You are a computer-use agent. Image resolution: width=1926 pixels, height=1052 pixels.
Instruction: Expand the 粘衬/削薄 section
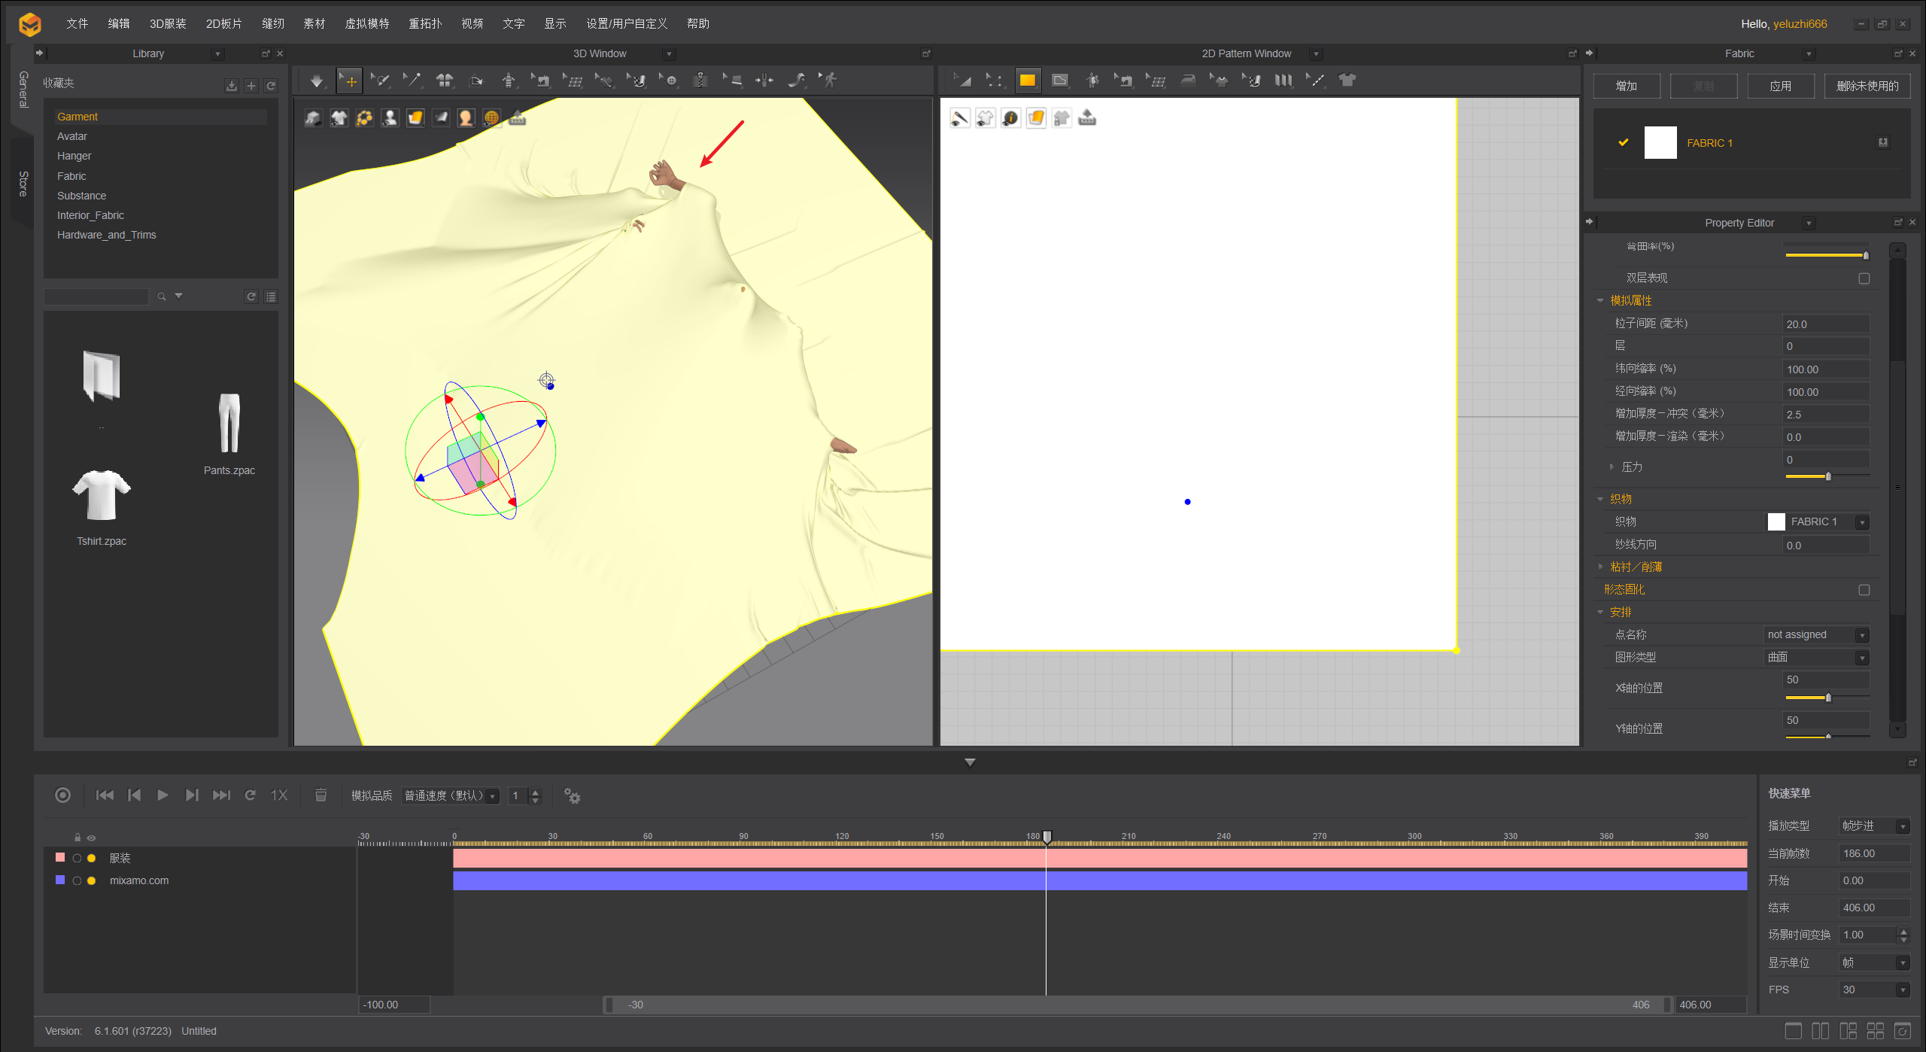pos(1600,567)
